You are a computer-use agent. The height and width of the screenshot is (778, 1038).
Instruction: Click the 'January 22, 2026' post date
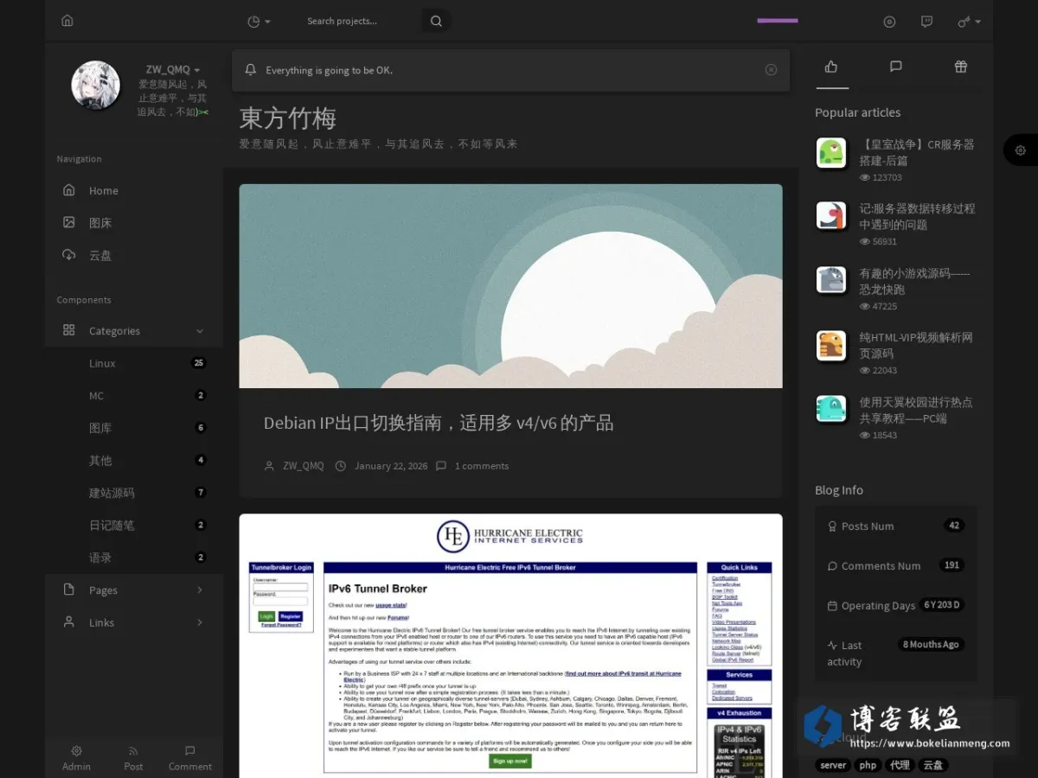click(391, 466)
